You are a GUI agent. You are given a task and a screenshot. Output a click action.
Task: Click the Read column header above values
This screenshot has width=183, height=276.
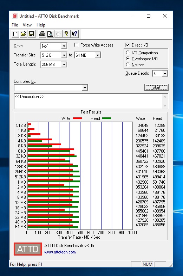pyautogui.click(x=157, y=118)
